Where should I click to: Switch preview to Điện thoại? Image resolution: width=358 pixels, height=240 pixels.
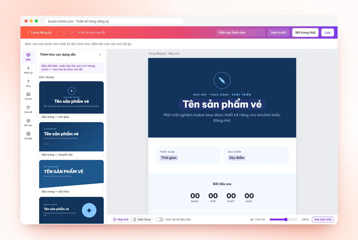[x=142, y=219]
